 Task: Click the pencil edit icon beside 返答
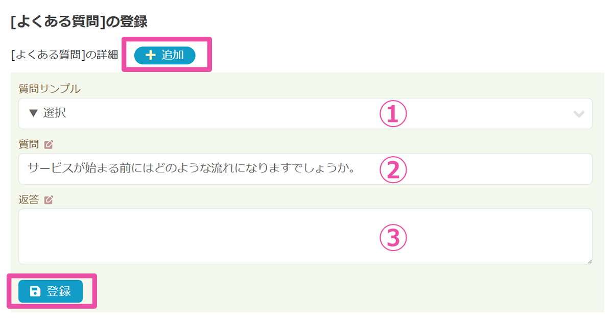(49, 200)
